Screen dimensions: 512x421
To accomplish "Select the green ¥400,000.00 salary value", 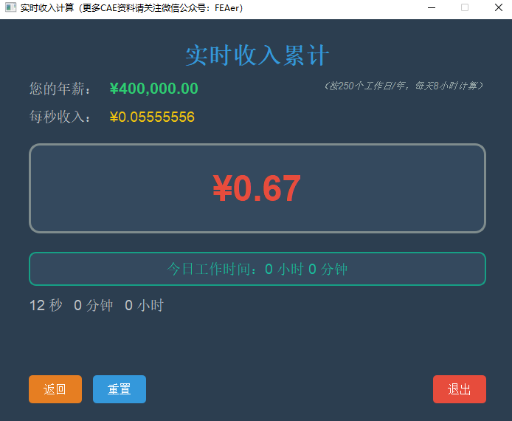I will tap(153, 89).
